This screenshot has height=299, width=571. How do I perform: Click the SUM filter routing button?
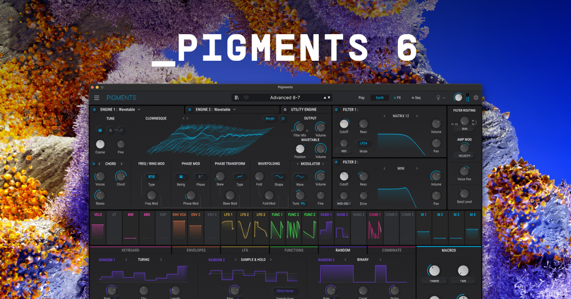click(x=464, y=129)
